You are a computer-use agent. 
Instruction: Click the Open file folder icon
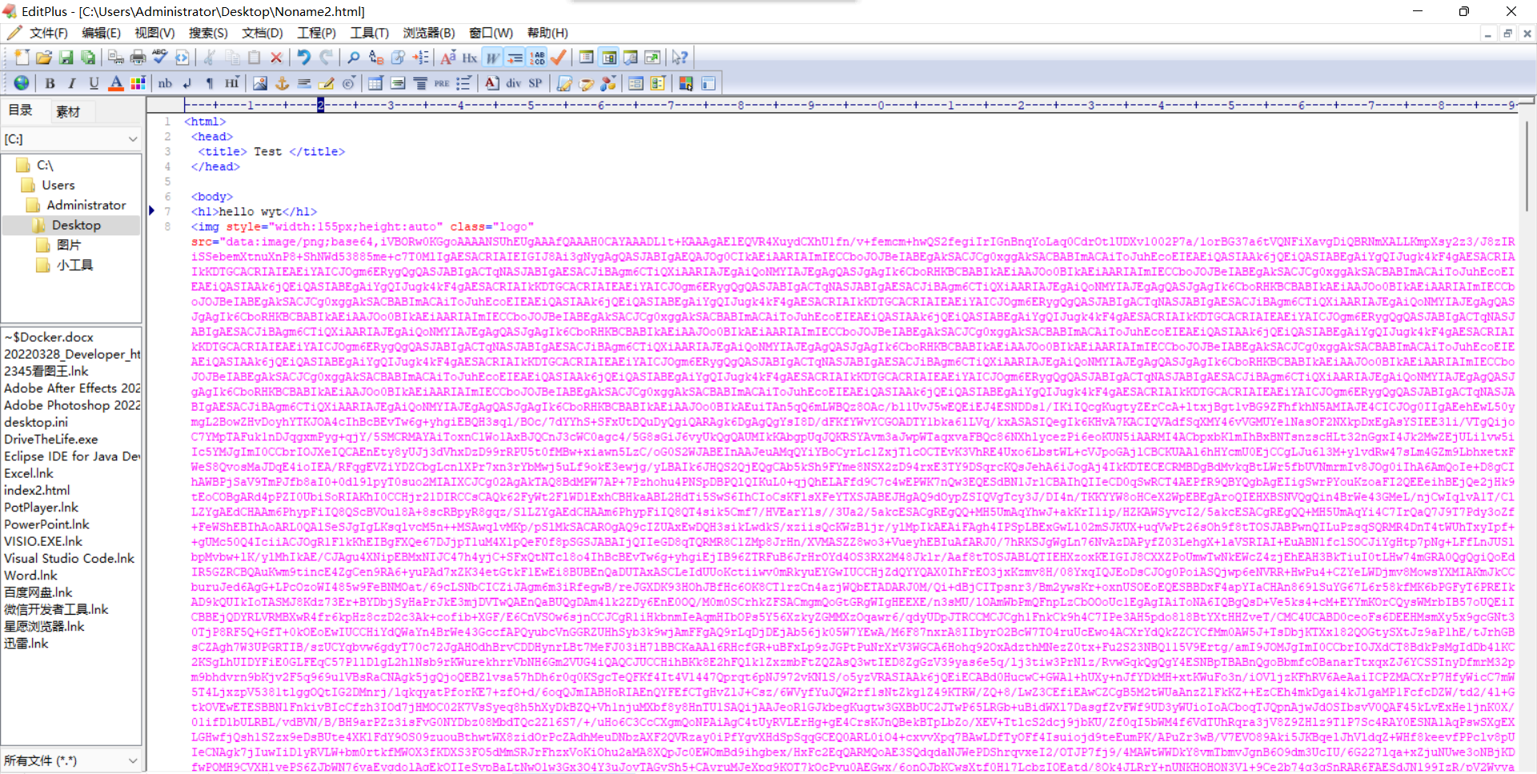44,58
